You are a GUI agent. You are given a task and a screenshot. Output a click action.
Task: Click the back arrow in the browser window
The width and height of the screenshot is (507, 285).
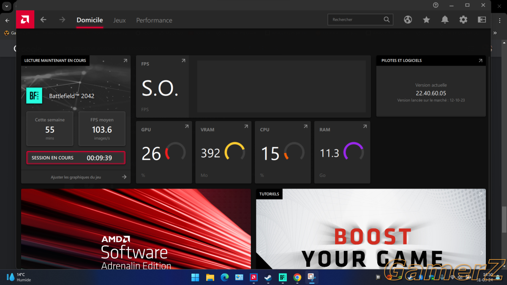click(x=7, y=20)
